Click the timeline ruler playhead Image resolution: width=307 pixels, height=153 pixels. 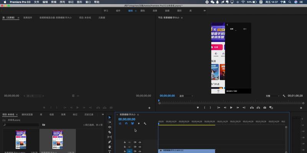[x=159, y=124]
